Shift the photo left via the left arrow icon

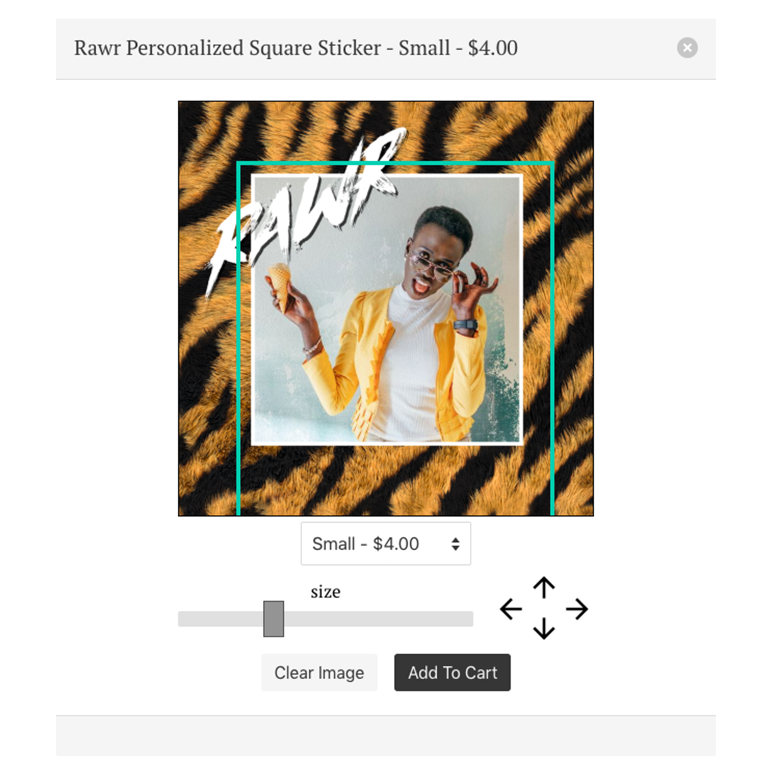(511, 609)
